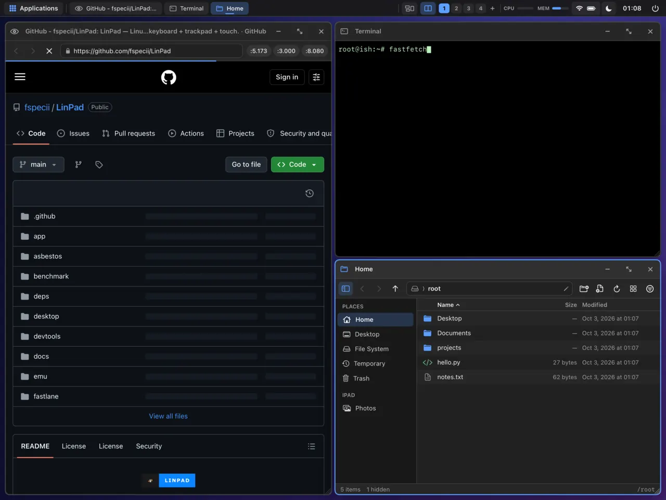Switch to workspace 3
This screenshot has width=666, height=500.
point(468,8)
